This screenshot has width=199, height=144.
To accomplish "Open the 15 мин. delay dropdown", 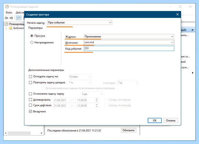I will click(x=80, y=77).
